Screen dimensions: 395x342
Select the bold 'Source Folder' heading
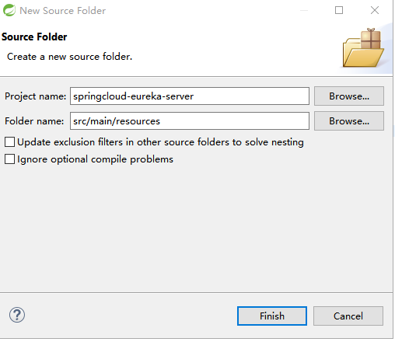34,37
